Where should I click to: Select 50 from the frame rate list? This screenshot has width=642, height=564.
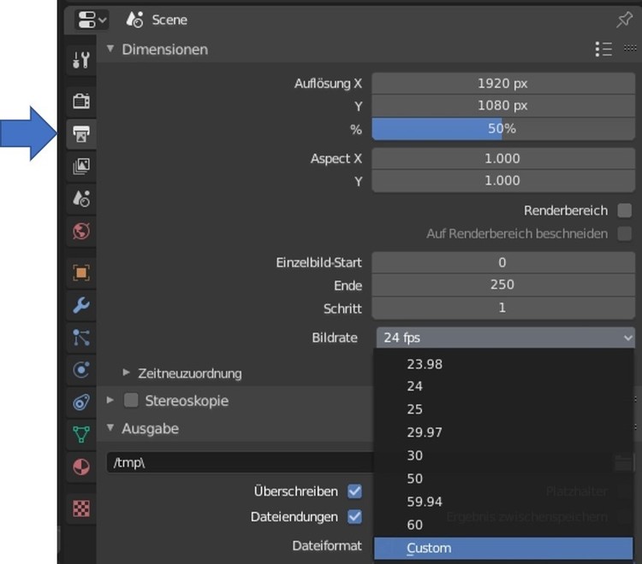pyautogui.click(x=503, y=479)
